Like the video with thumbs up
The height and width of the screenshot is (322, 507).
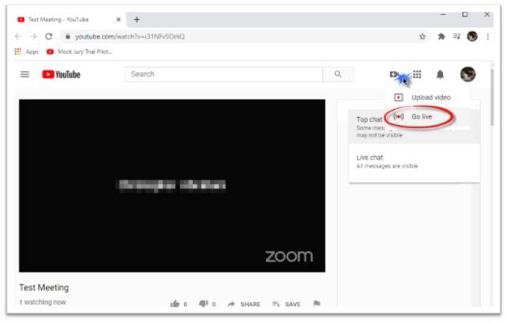[x=175, y=304]
